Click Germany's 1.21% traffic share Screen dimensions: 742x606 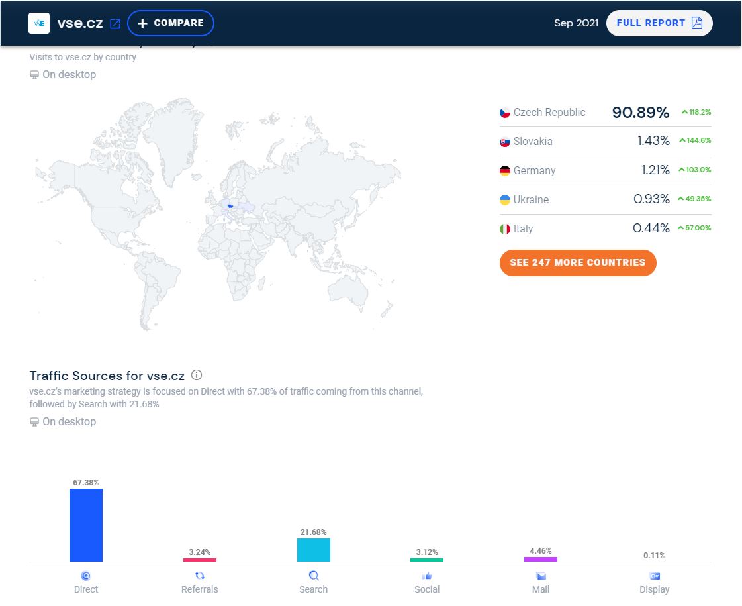click(x=655, y=170)
